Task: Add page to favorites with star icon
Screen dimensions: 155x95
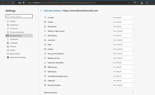Action: click(129, 3)
